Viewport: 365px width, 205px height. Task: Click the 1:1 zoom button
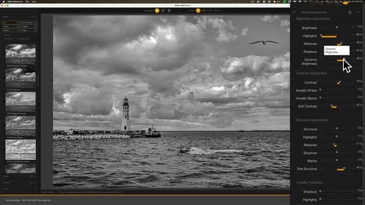[210, 10]
